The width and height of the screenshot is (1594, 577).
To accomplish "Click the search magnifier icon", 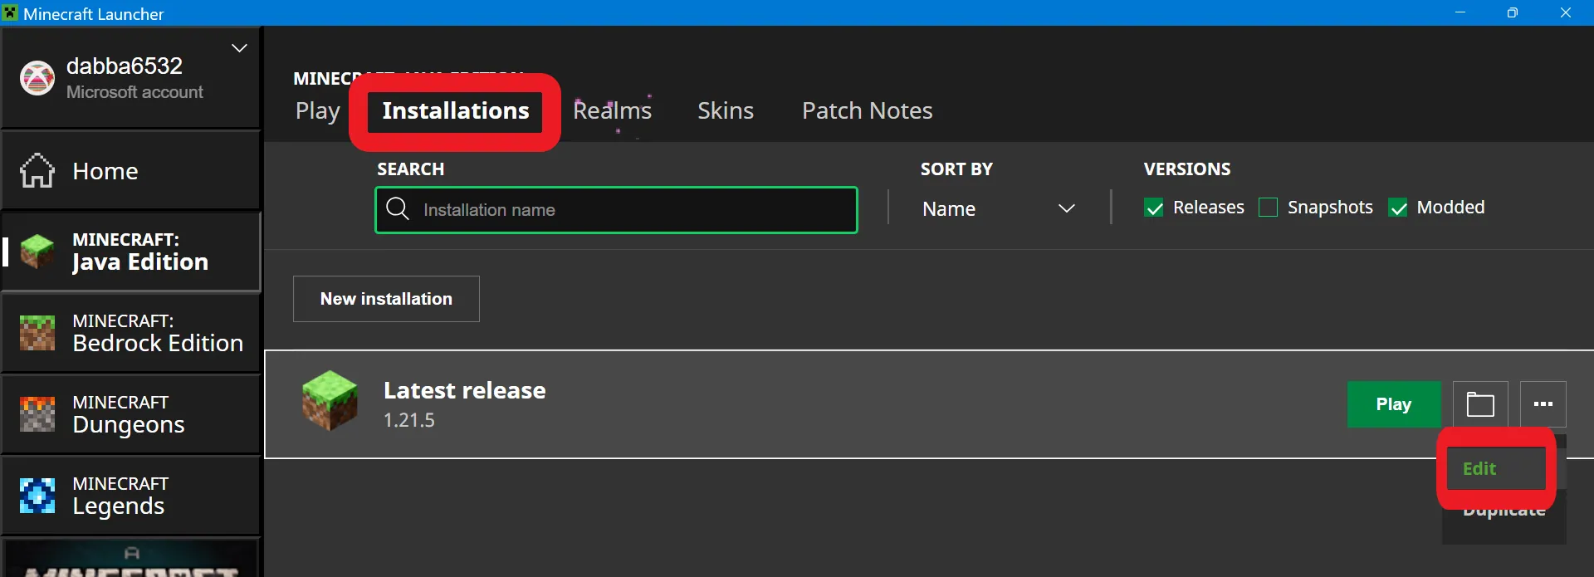I will 398,208.
